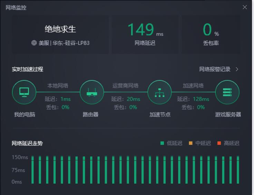Click the globe icon beside 美服

pyautogui.click(x=34, y=43)
